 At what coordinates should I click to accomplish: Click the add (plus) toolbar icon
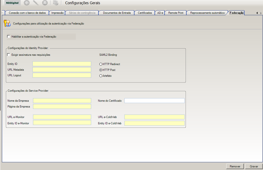coord(27,3)
